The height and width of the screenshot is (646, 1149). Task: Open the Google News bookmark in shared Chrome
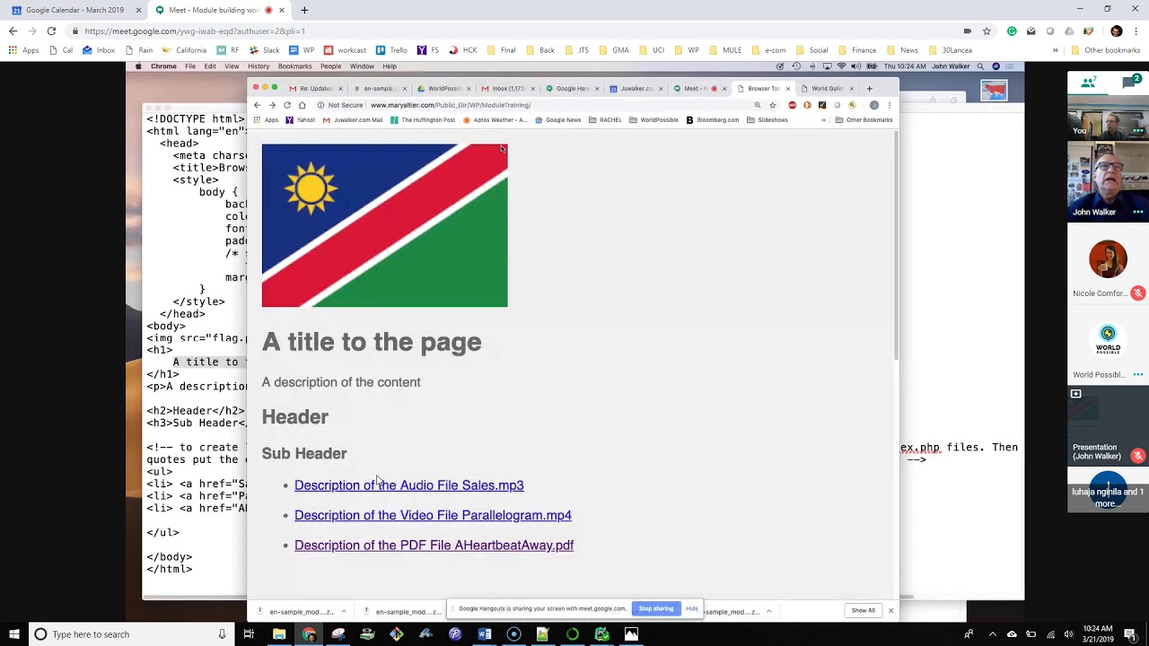pyautogui.click(x=557, y=120)
